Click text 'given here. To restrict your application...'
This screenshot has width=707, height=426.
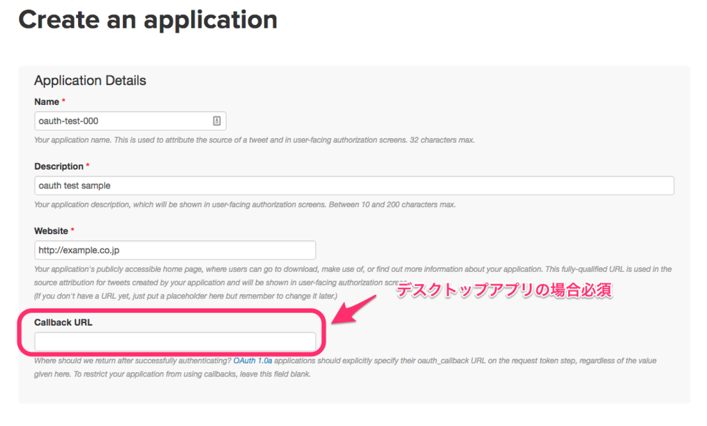pos(172,374)
